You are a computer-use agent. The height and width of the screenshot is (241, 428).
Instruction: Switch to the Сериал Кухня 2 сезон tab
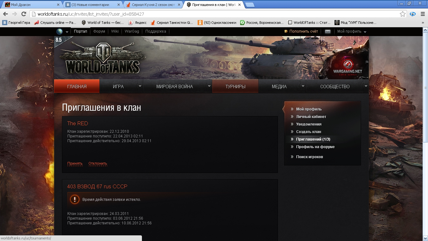tap(152, 5)
